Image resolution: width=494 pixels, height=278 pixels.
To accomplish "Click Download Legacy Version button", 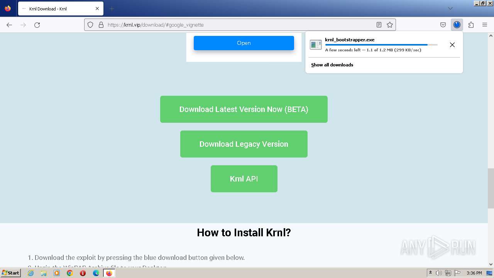I will point(244,144).
